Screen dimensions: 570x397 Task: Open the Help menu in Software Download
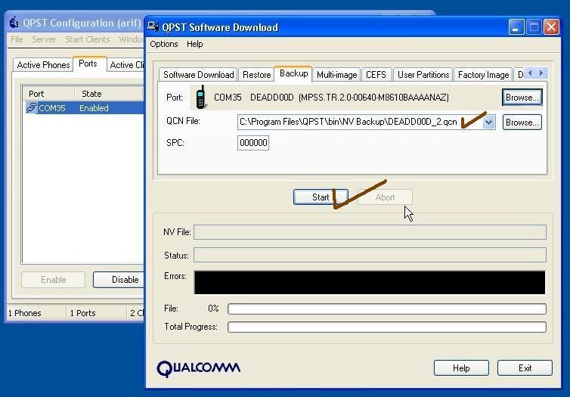coord(195,44)
